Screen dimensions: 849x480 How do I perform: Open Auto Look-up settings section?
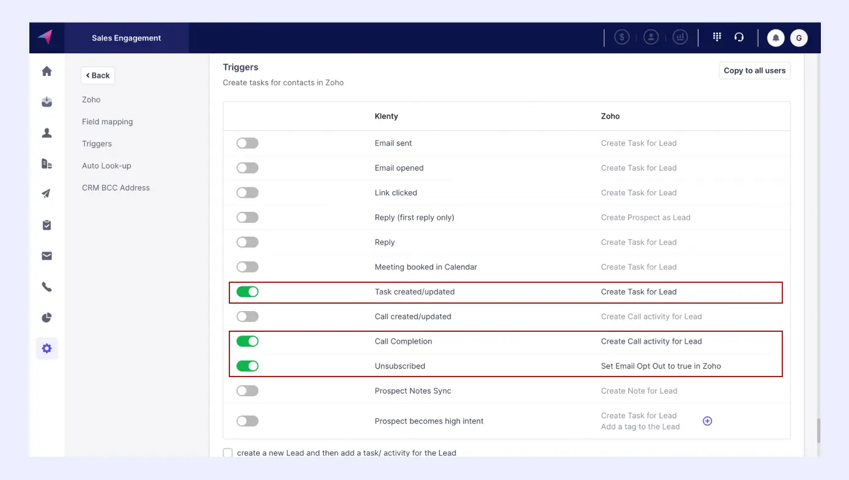pyautogui.click(x=106, y=166)
